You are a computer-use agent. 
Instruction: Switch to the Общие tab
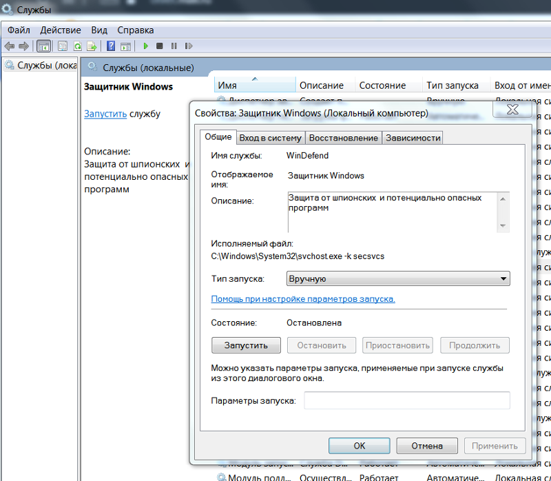218,136
